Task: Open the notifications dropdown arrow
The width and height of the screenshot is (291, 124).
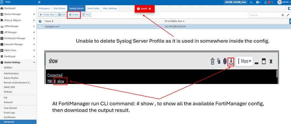Action: point(272,2)
